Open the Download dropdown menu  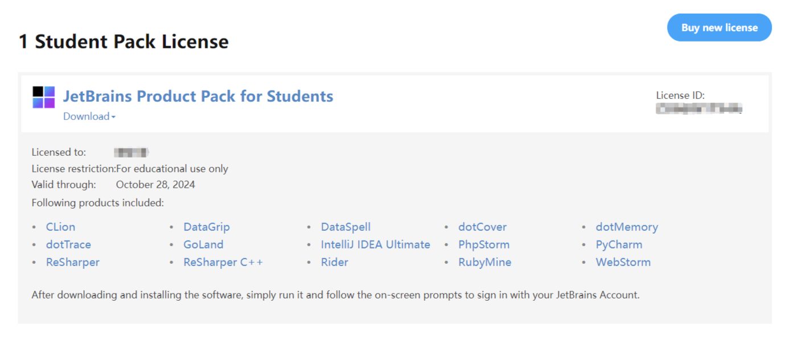click(x=89, y=117)
